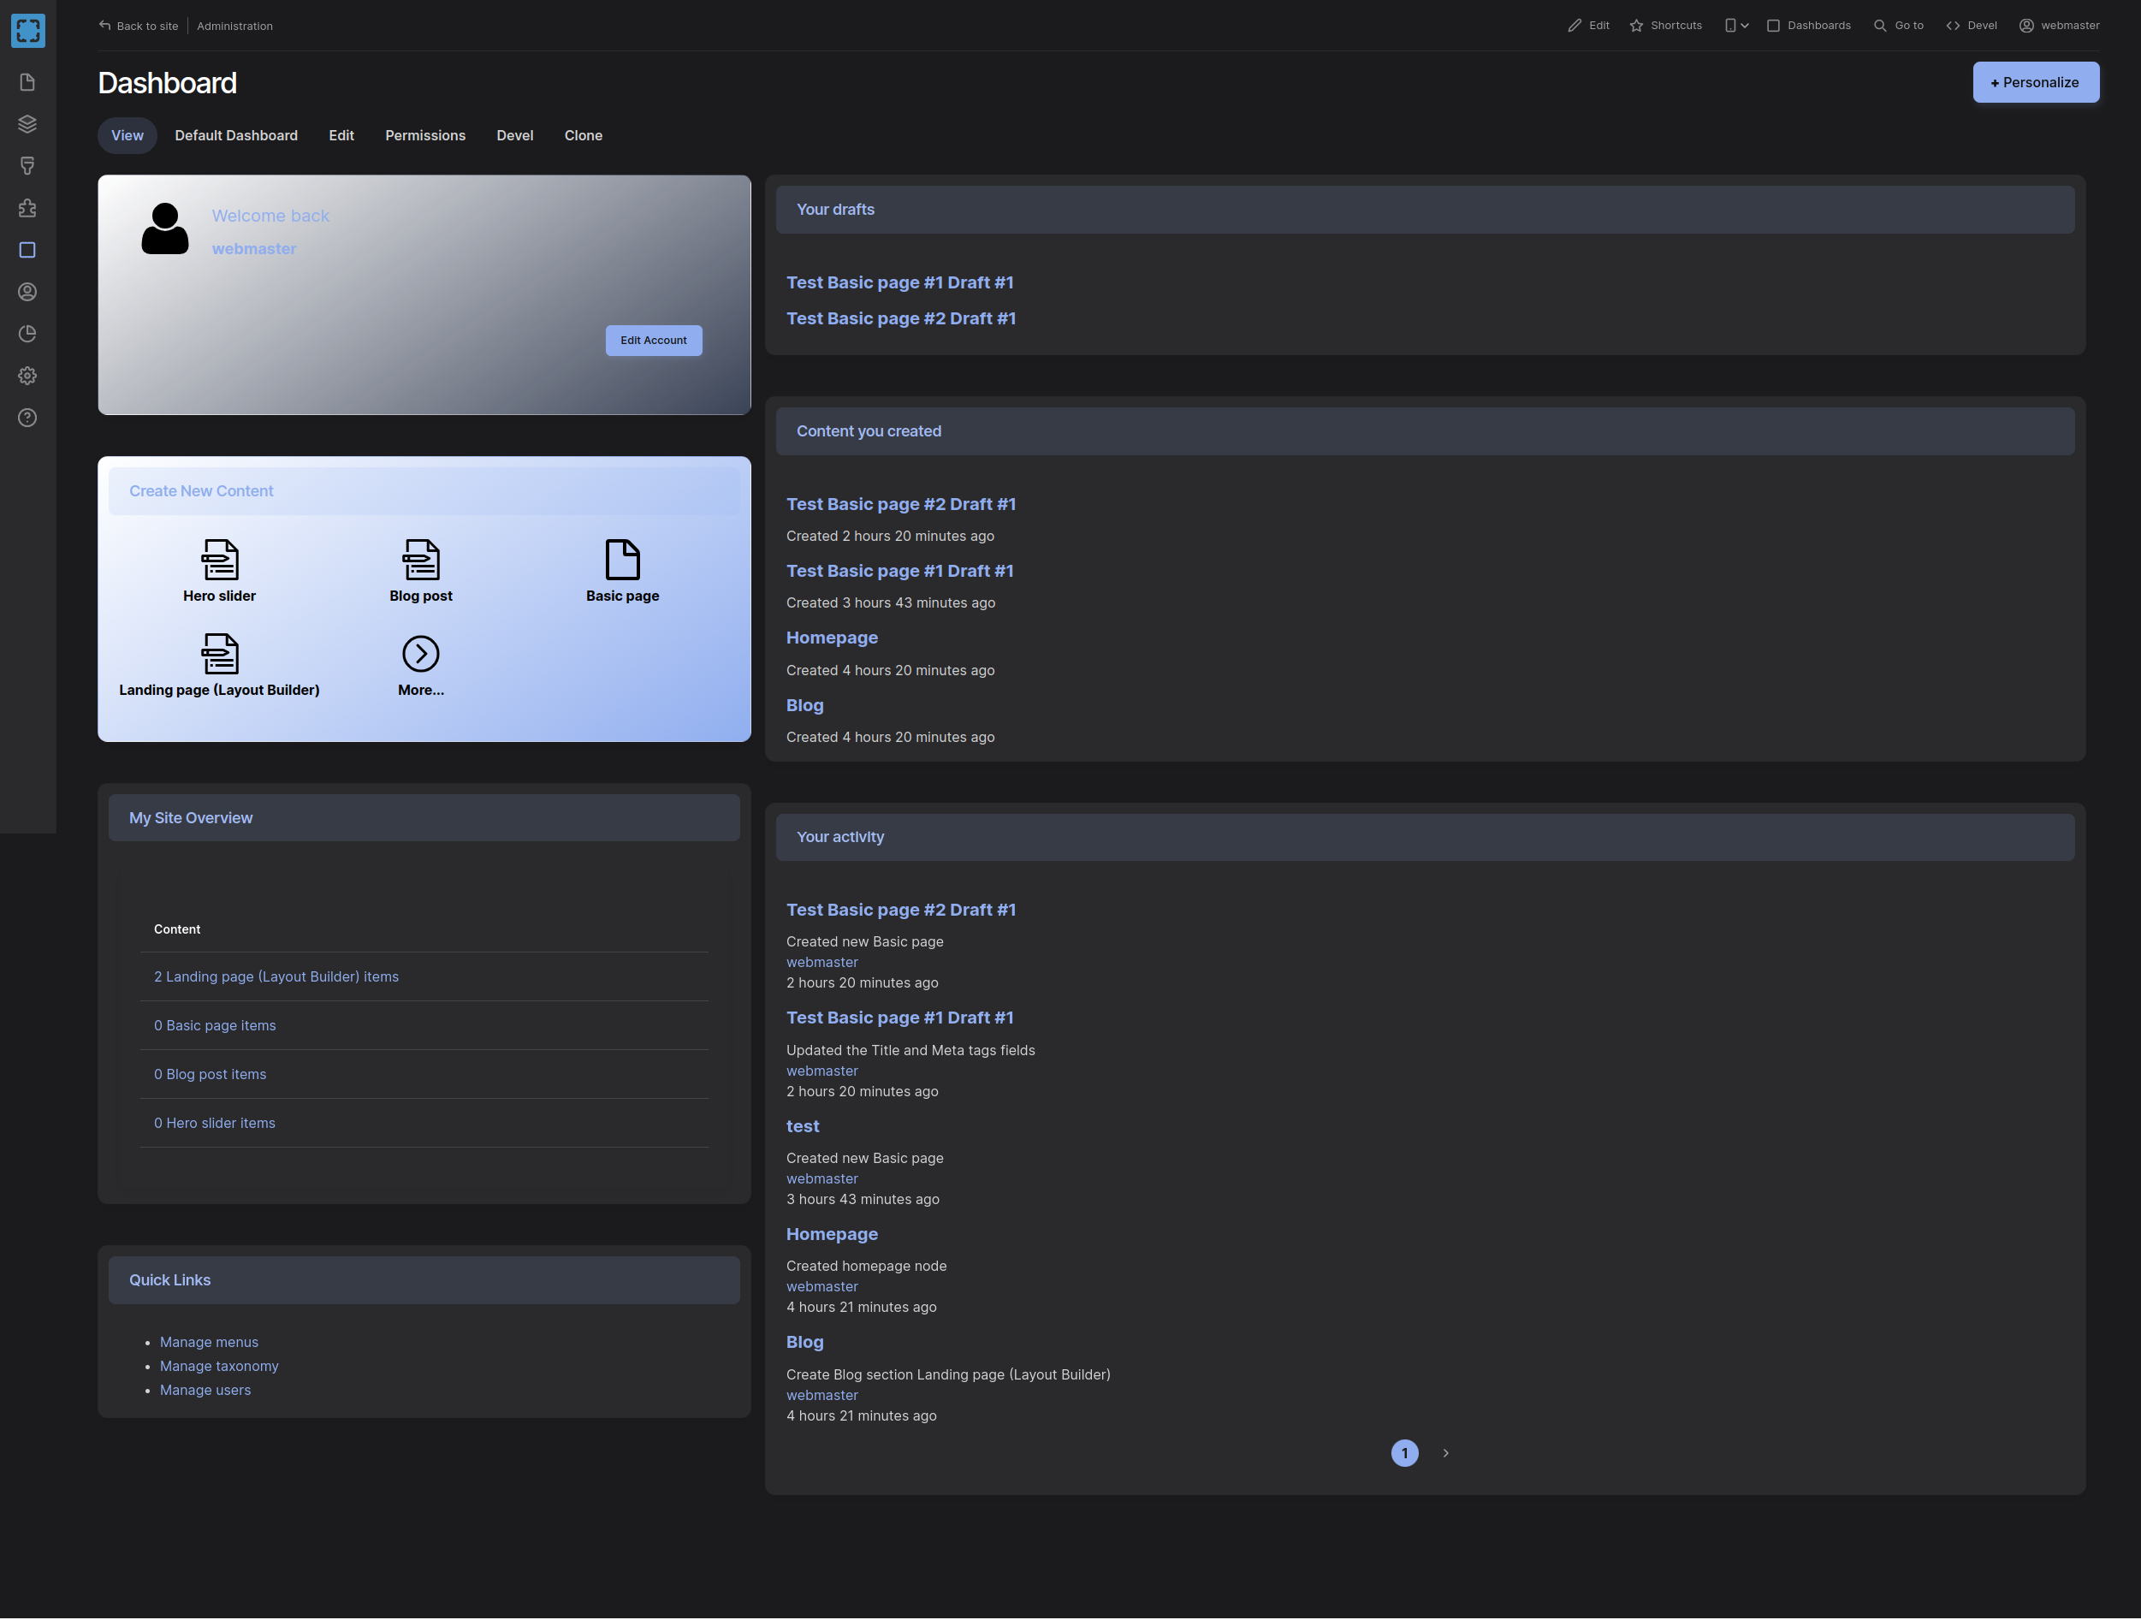The image size is (2141, 1620).
Task: Click the Hero slider content icon
Action: (220, 560)
